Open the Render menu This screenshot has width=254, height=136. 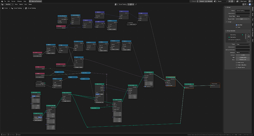pyautogui.click(x=13, y=1)
